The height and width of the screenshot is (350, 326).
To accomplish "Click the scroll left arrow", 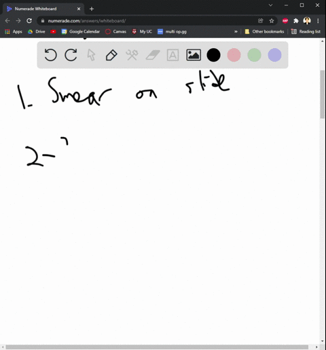I will pos(3,347).
